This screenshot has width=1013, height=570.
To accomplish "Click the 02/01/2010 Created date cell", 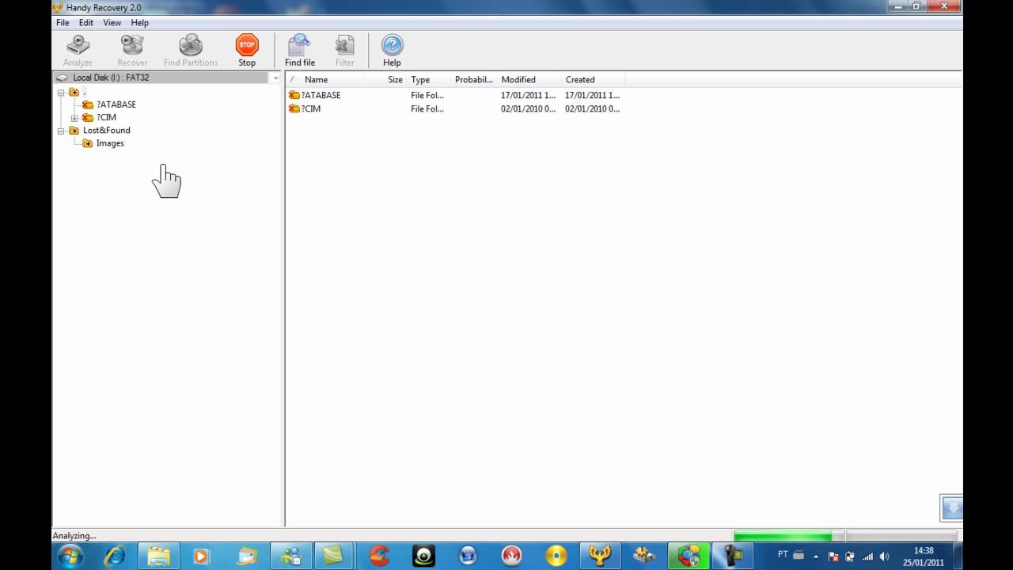I will point(592,108).
